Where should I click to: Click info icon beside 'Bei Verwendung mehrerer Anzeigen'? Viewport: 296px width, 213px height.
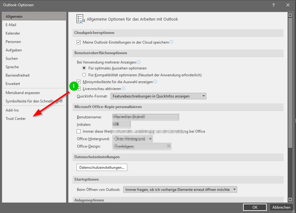(x=139, y=62)
